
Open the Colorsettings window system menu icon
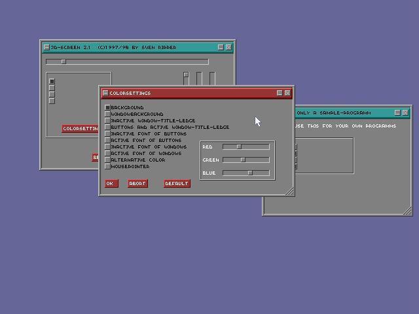[x=105, y=94]
